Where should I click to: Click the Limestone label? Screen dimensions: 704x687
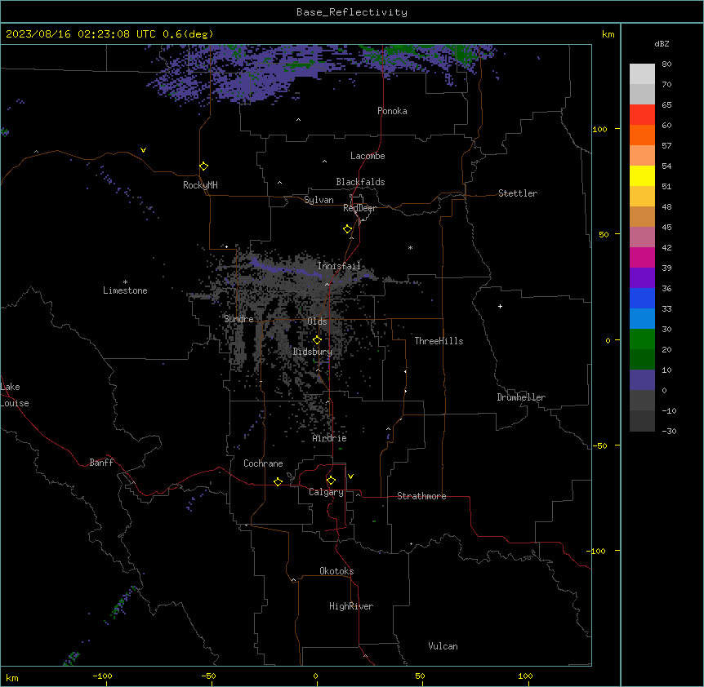pos(125,290)
